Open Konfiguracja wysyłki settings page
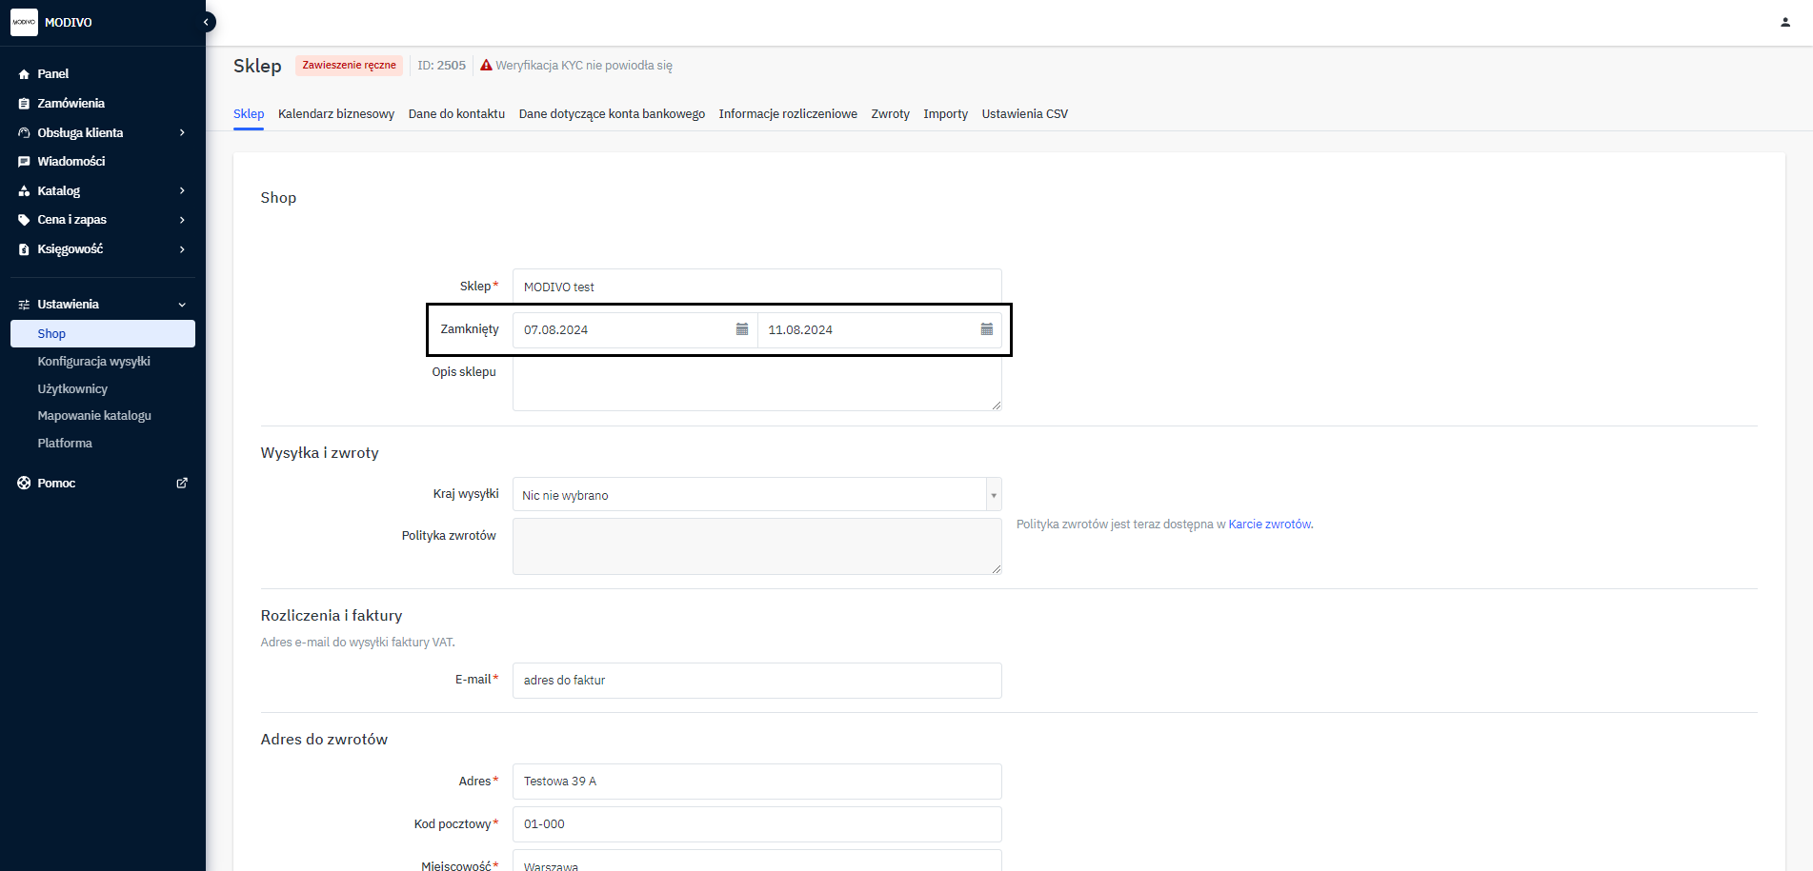Viewport: 1813px width, 871px height. tap(93, 362)
